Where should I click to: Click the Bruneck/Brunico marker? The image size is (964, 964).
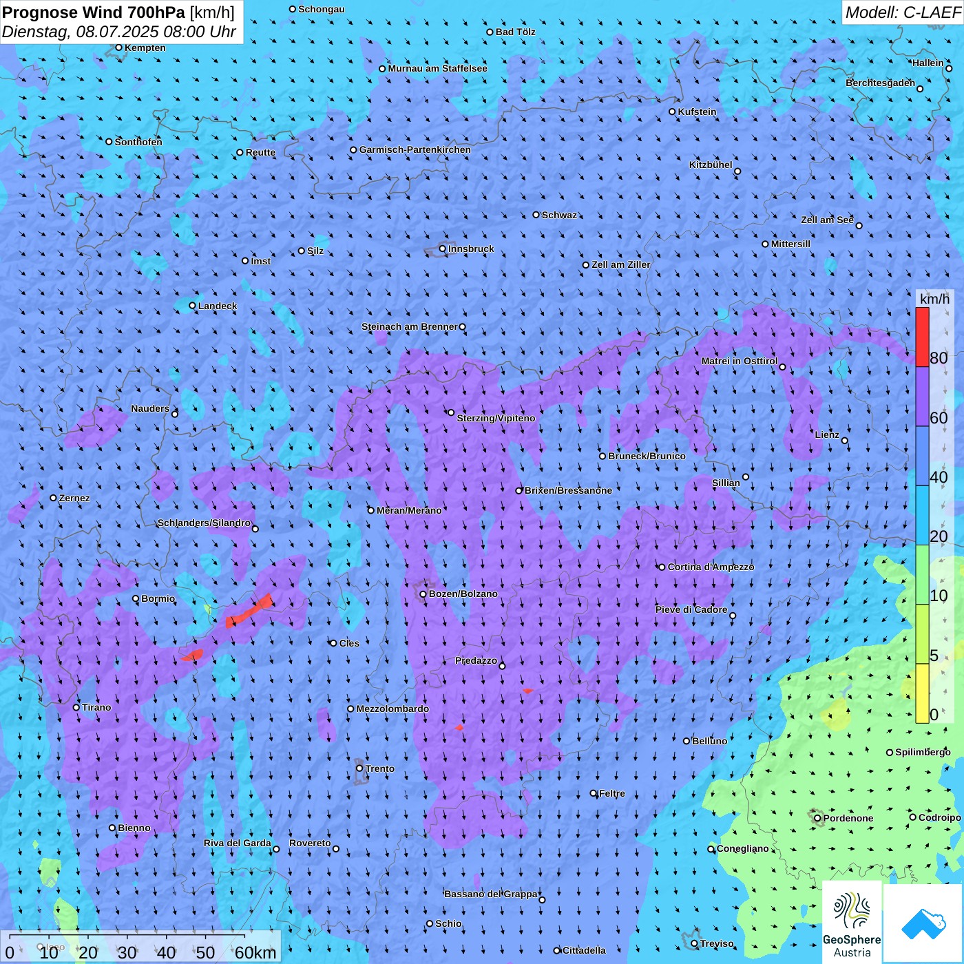(x=602, y=457)
